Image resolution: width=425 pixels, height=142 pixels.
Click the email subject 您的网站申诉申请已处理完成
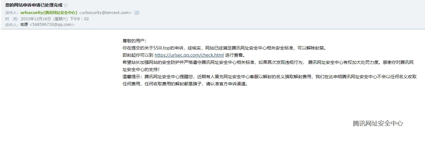pos(34,5)
